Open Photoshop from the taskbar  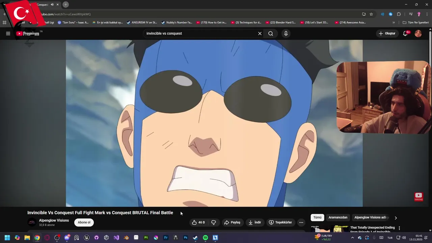185,238
